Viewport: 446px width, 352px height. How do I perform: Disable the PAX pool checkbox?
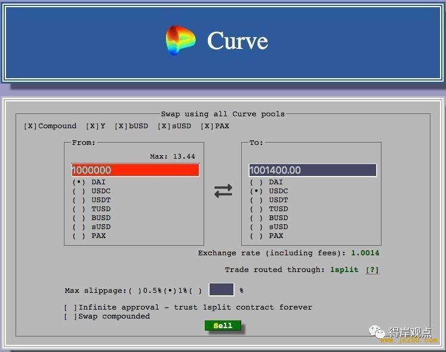pos(207,126)
